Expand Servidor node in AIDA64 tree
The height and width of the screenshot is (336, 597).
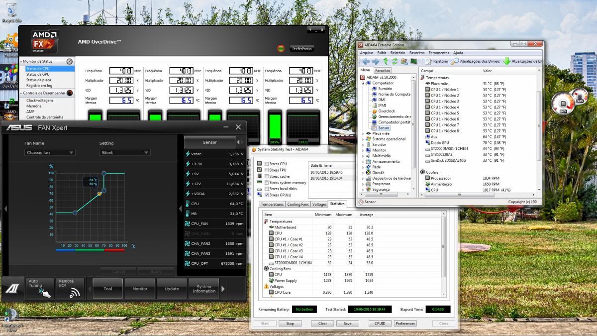(x=363, y=144)
